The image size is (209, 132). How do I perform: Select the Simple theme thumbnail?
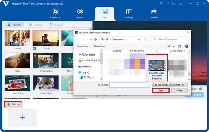tap(46, 38)
